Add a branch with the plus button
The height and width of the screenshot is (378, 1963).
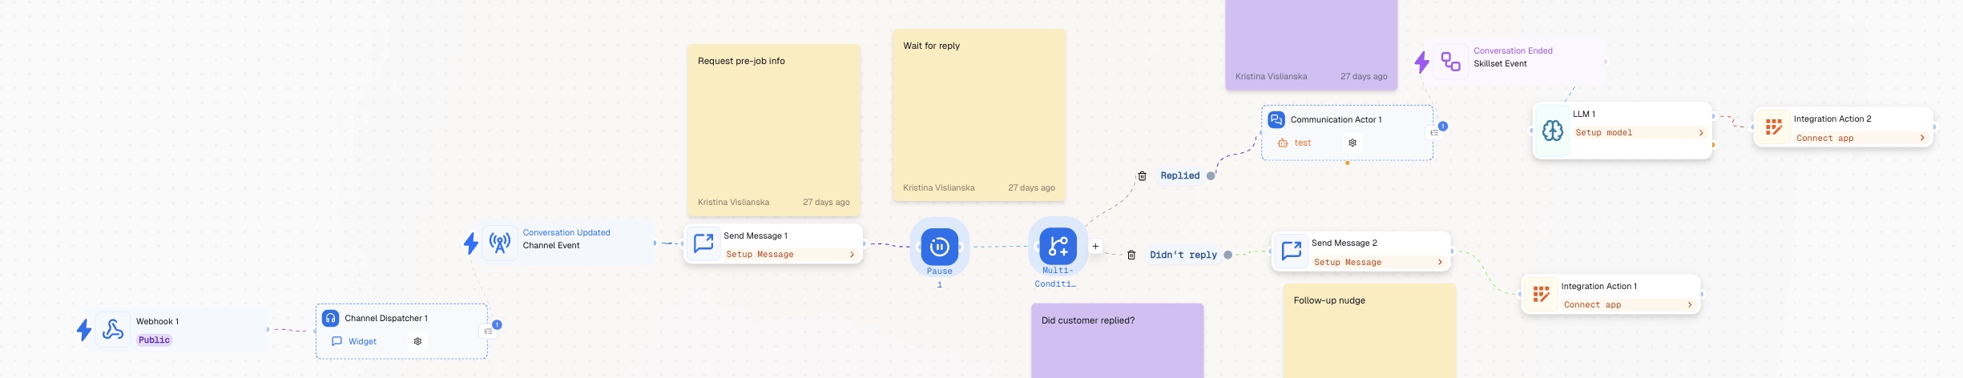point(1095,246)
